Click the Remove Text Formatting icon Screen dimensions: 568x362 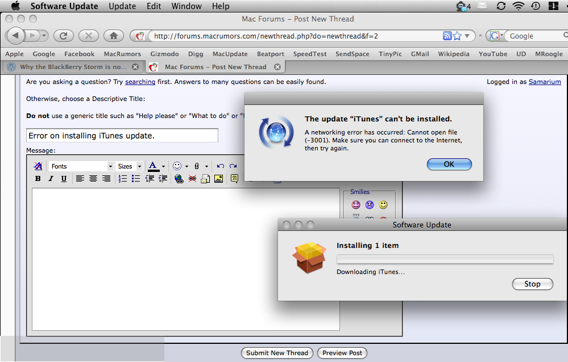click(x=38, y=166)
